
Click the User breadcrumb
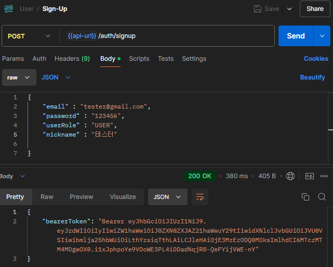pyautogui.click(x=26, y=9)
